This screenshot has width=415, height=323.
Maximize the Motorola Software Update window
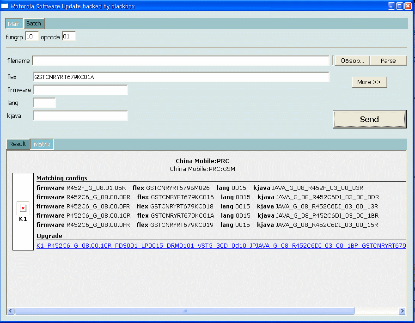click(x=400, y=6)
